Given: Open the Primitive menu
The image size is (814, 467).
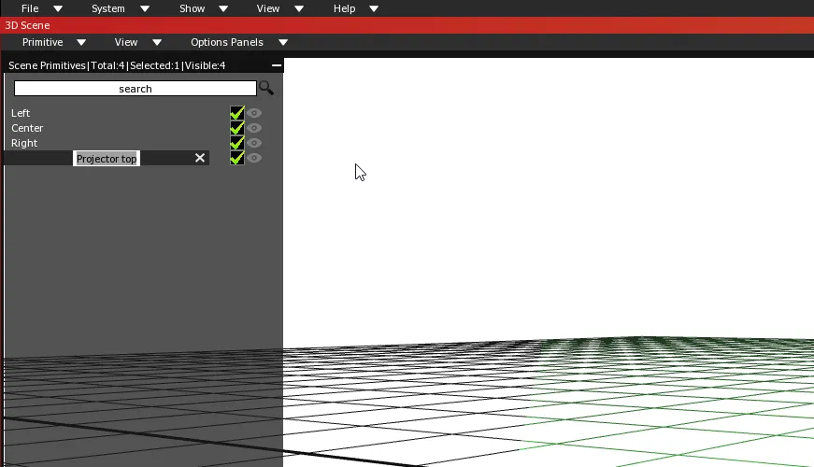Looking at the screenshot, I should (43, 43).
